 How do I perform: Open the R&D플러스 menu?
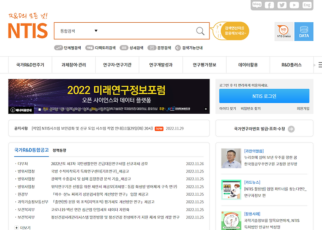pos(292,65)
